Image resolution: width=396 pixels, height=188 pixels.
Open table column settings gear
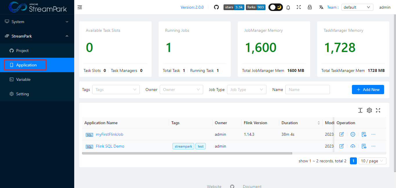(x=369, y=110)
